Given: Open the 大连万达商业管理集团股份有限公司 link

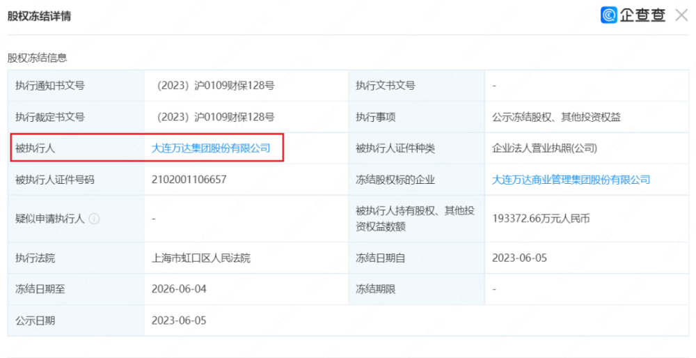Looking at the screenshot, I should [571, 180].
